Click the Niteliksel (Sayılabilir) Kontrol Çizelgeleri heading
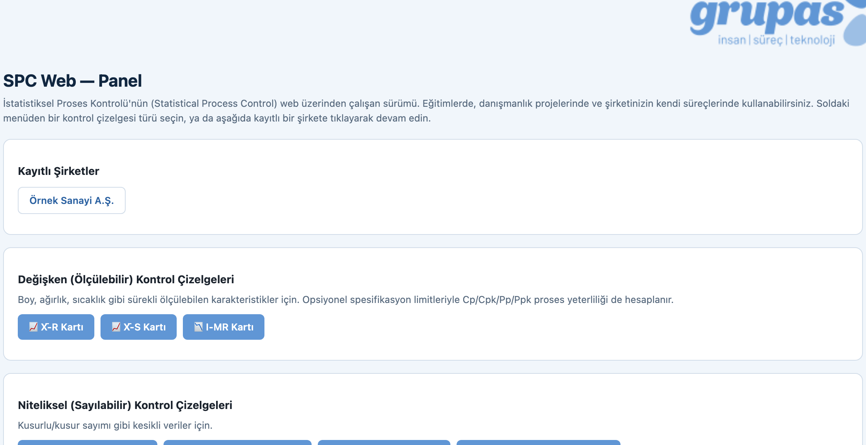This screenshot has height=445, width=866. tap(125, 405)
